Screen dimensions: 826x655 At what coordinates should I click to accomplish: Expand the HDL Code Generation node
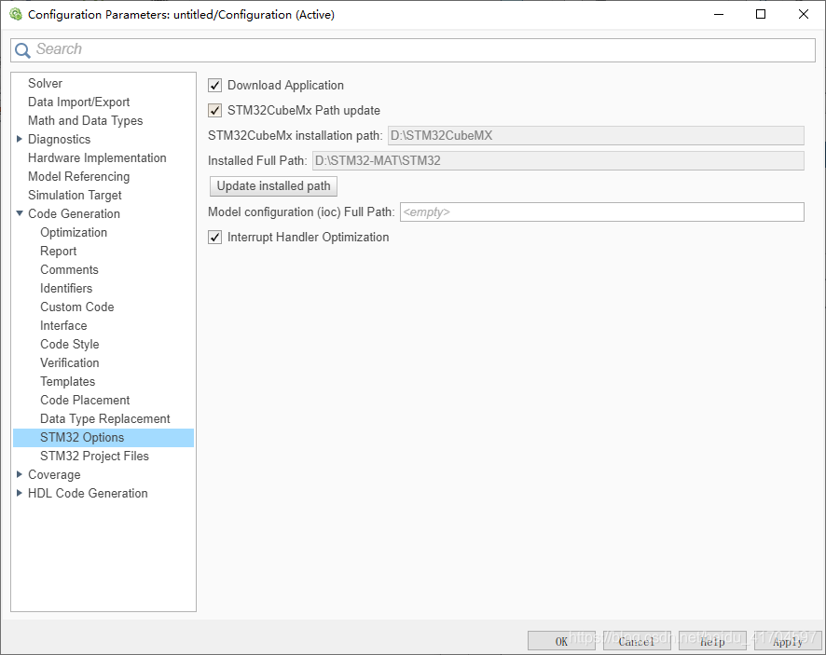click(x=20, y=494)
